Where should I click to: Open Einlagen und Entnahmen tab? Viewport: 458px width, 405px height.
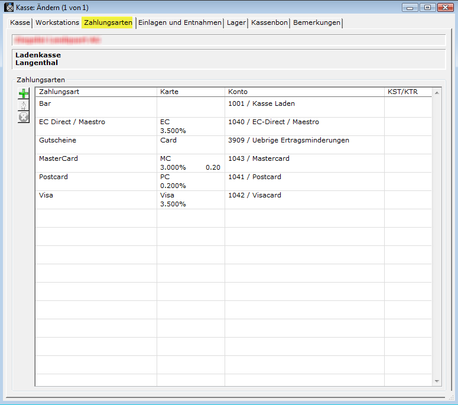180,22
